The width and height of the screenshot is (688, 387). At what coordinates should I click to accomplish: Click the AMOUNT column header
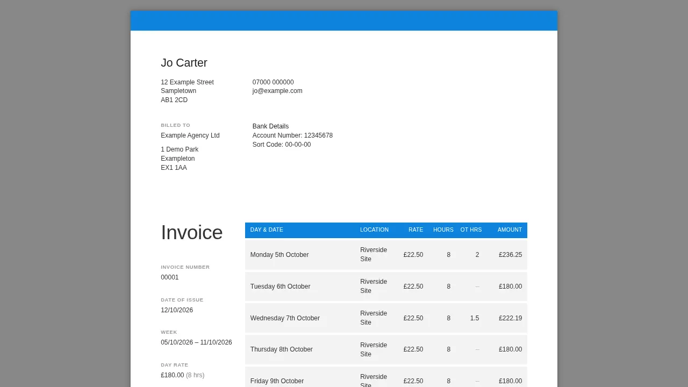(510, 230)
